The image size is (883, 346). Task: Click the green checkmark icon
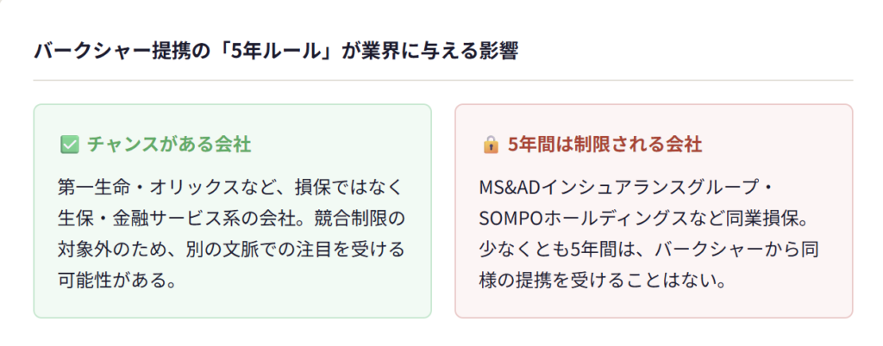[x=70, y=145]
